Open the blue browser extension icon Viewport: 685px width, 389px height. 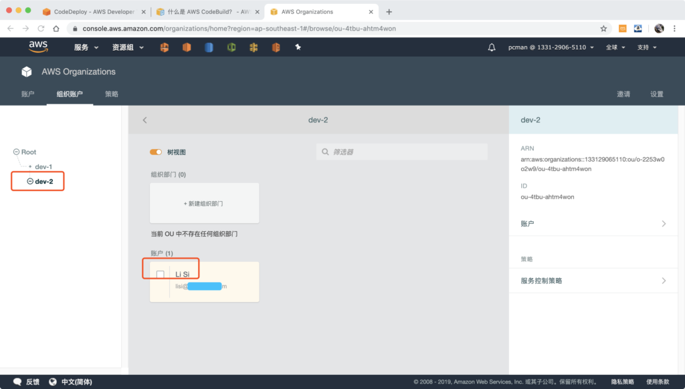coord(638,28)
